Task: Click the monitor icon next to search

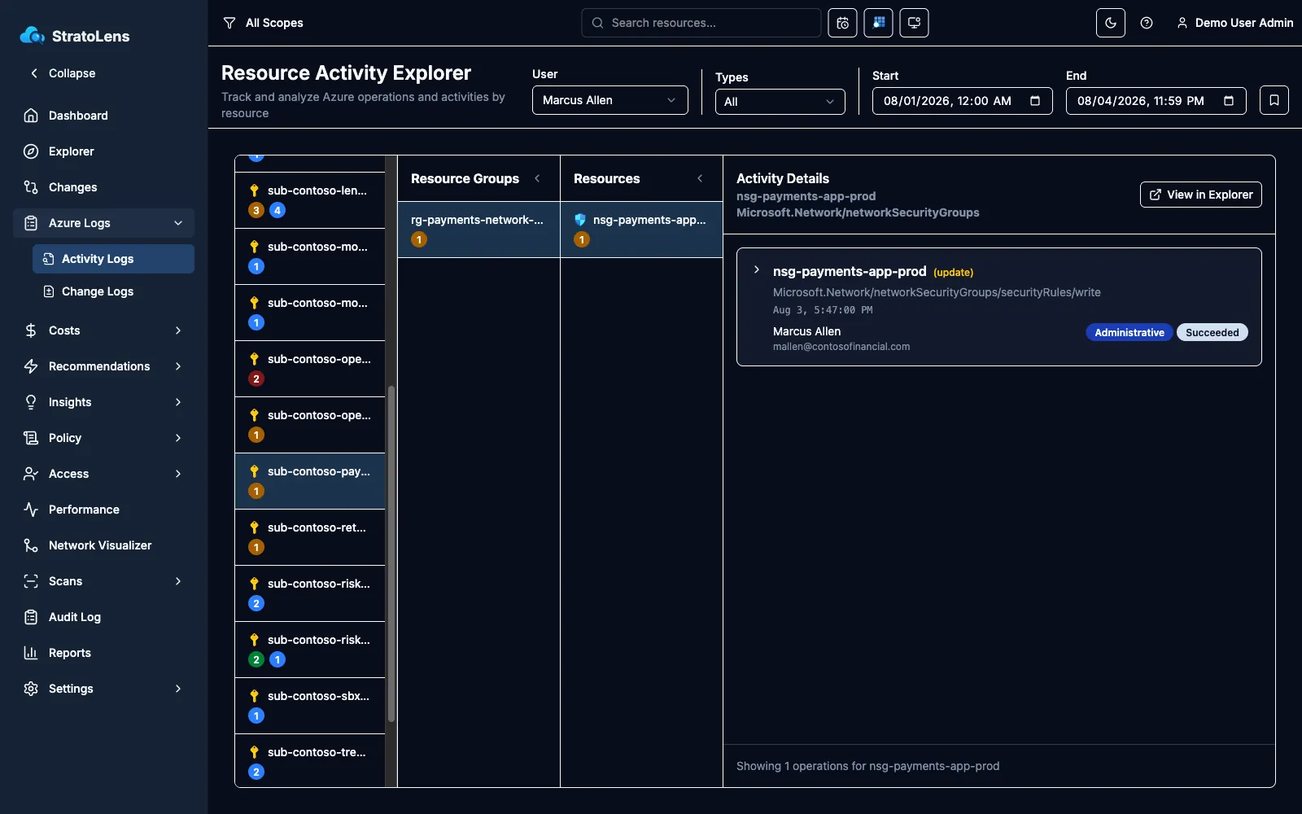Action: click(x=915, y=23)
